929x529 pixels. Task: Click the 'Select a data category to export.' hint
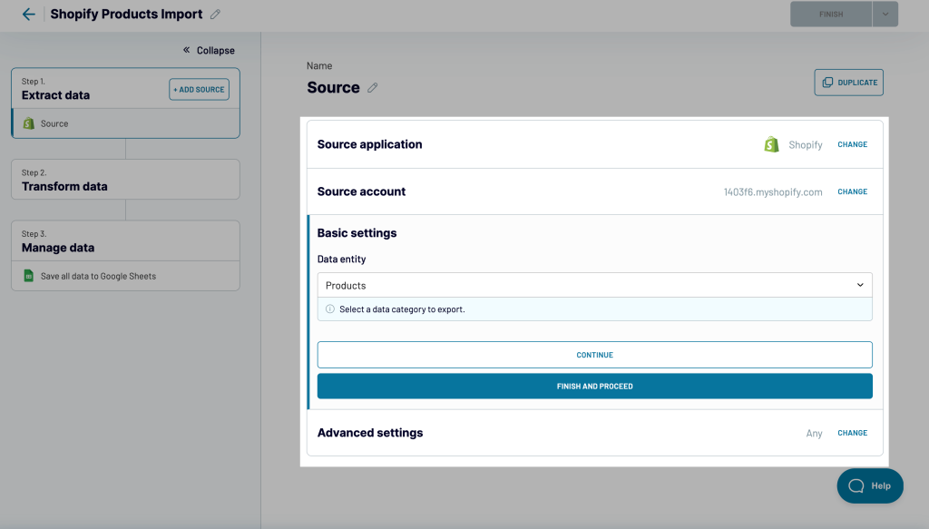[402, 309]
